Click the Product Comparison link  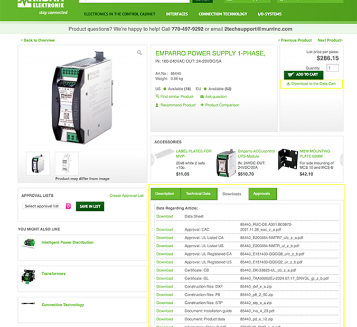click(x=222, y=105)
